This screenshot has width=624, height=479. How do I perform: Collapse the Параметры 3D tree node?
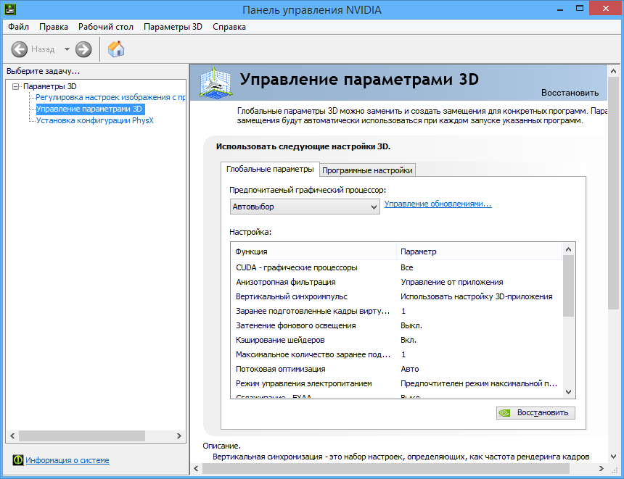(15, 86)
